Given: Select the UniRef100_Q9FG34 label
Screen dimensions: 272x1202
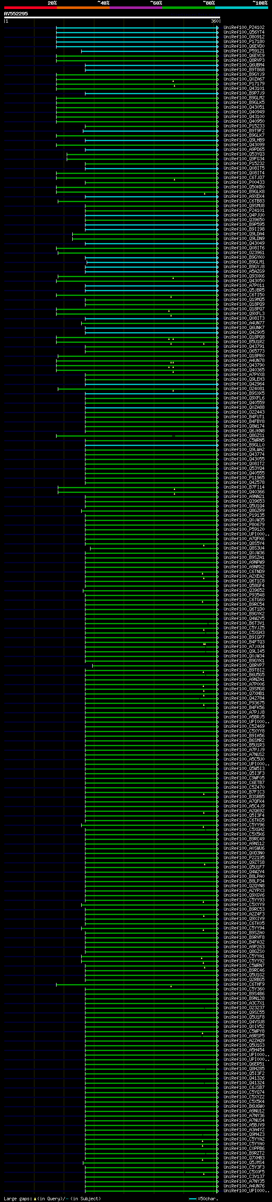Looking at the screenshot, I should pyautogui.click(x=244, y=159).
